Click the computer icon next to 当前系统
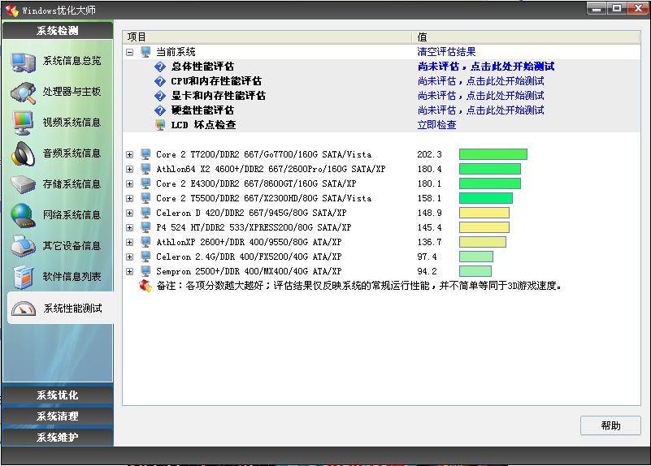 click(145, 52)
